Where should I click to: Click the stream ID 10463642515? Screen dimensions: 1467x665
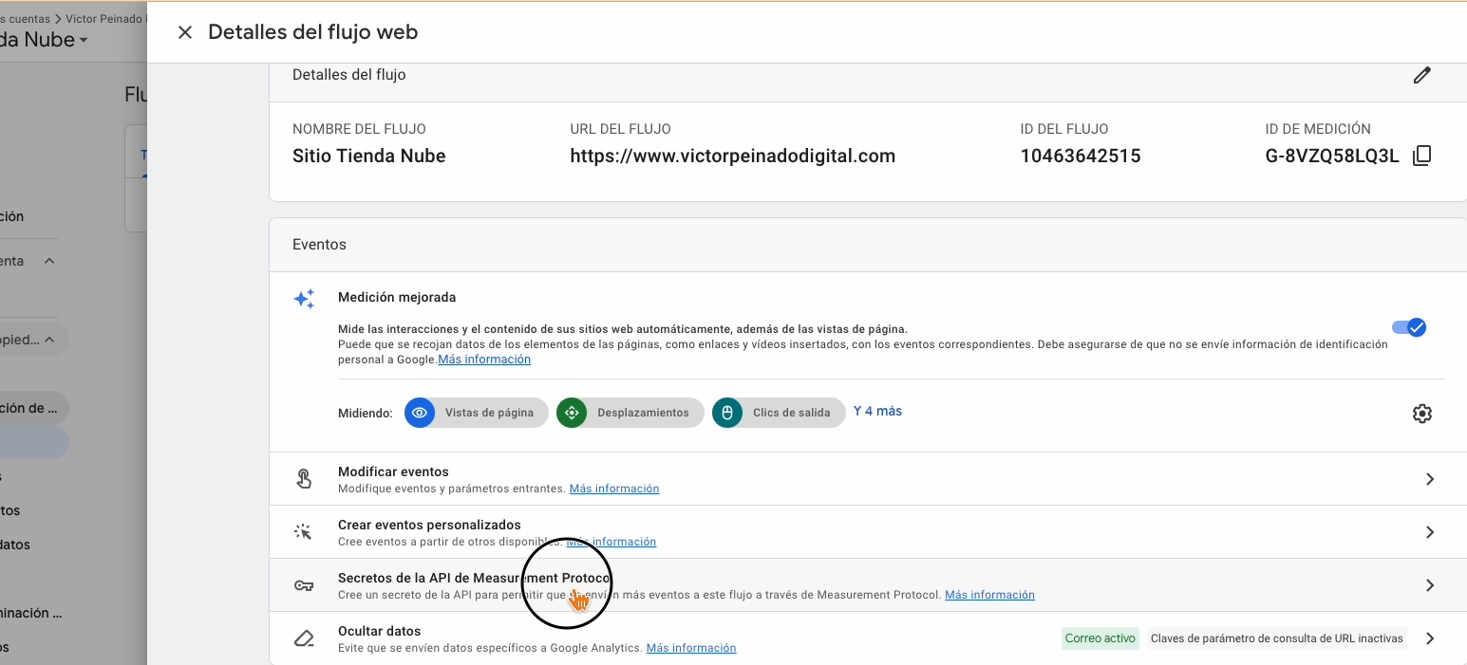1081,157
